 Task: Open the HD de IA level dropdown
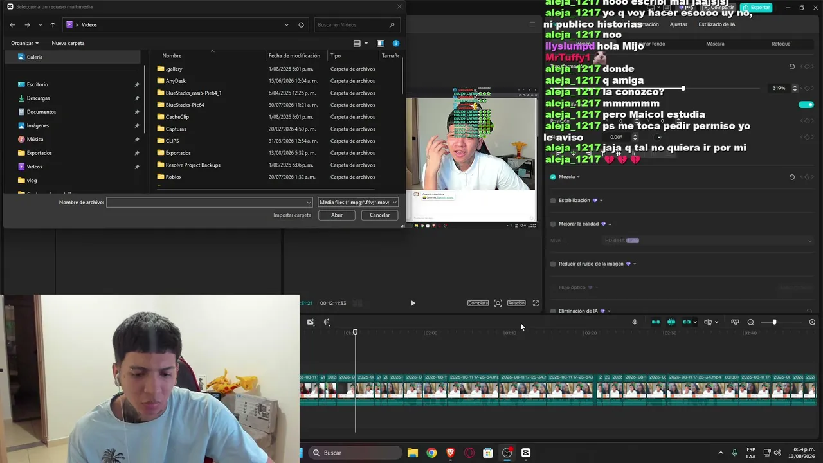[x=709, y=241]
